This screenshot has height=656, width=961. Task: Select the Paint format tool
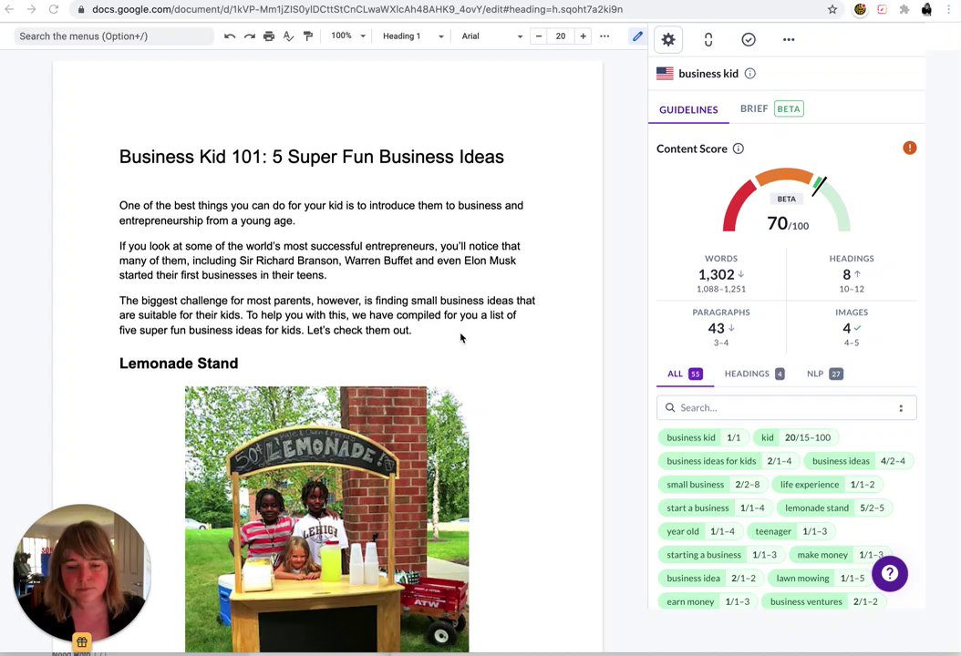pyautogui.click(x=308, y=36)
